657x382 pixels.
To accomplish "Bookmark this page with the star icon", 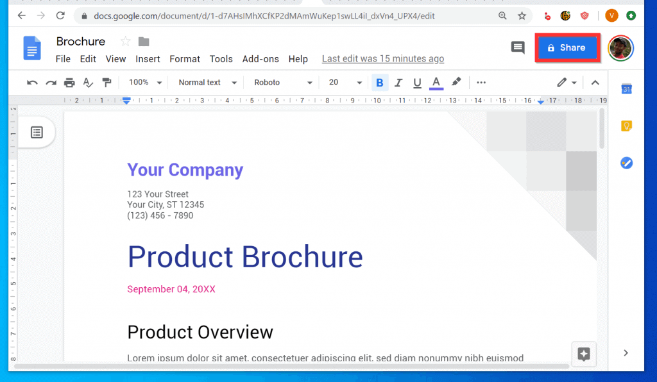I will point(522,16).
